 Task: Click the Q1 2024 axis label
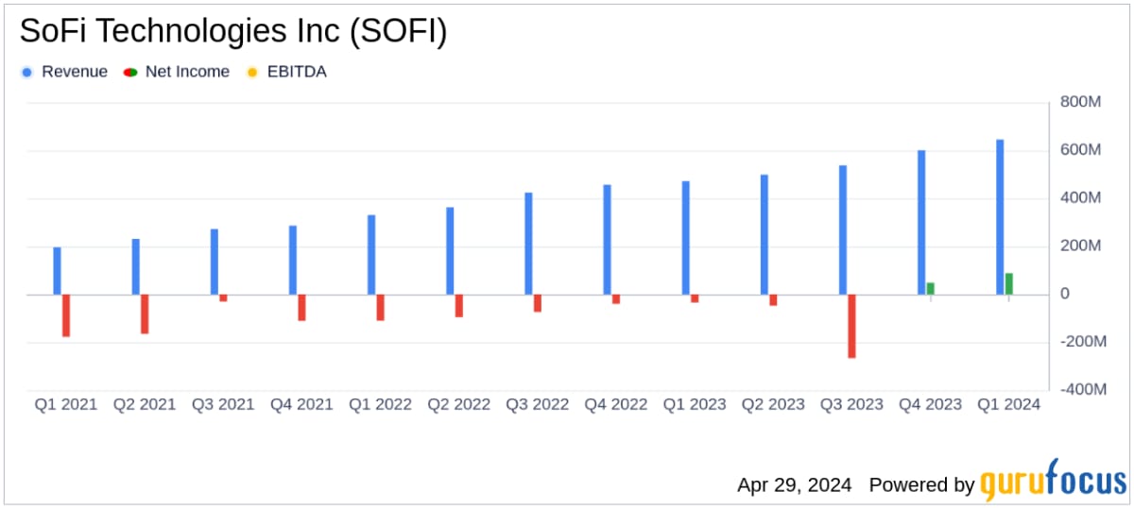click(x=1008, y=404)
